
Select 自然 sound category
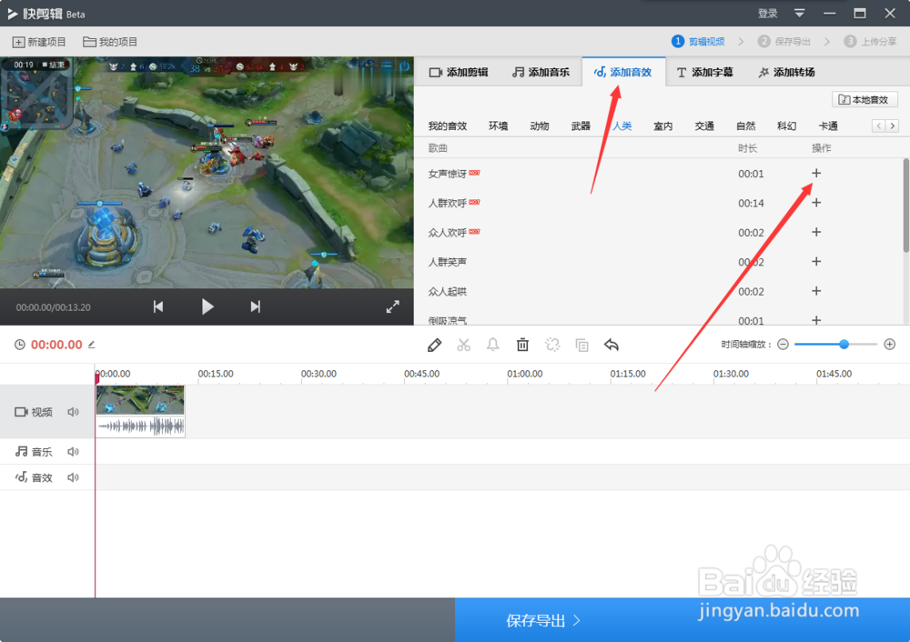pyautogui.click(x=746, y=125)
